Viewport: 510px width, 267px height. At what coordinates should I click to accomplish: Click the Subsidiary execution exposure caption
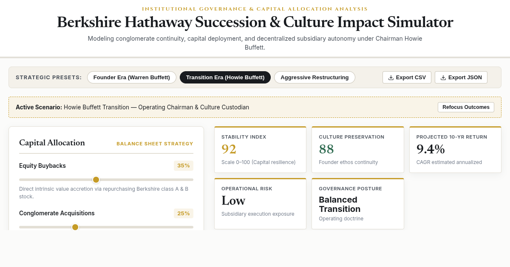coord(258,214)
